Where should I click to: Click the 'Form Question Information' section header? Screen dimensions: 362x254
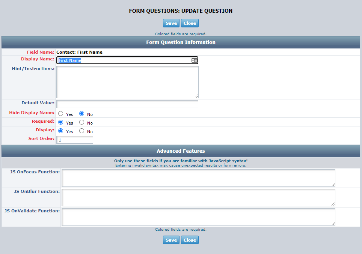[x=181, y=42]
